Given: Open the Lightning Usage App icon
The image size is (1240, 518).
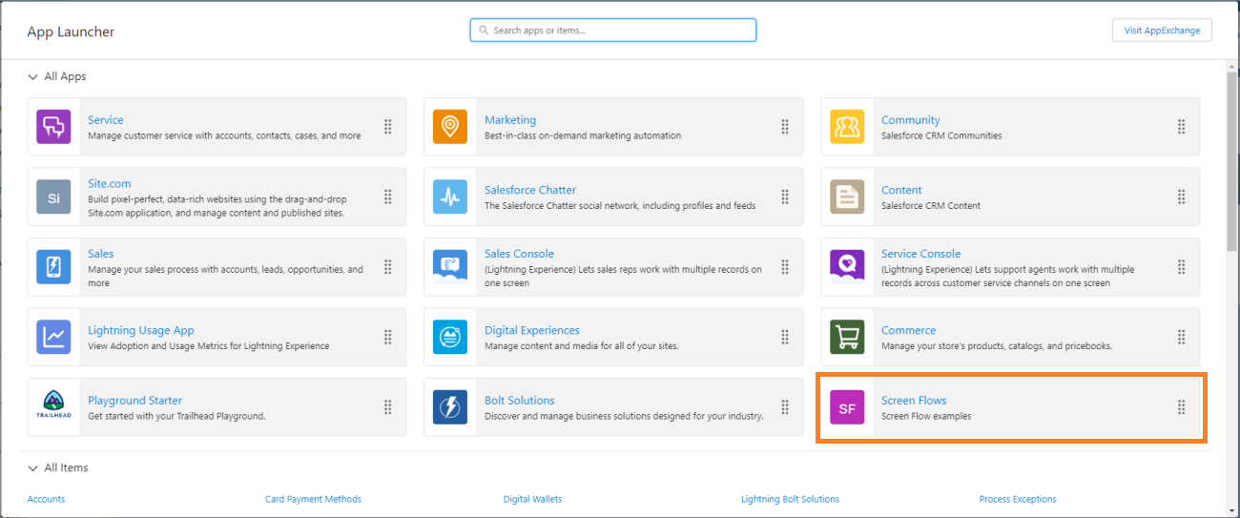Looking at the screenshot, I should click(53, 337).
